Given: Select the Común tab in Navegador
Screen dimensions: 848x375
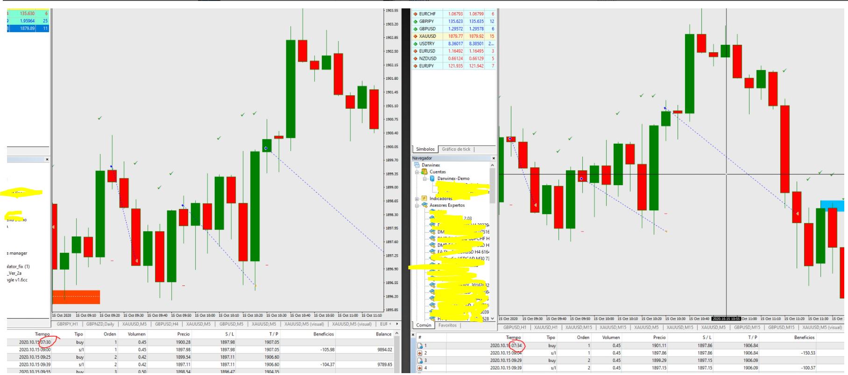Looking at the screenshot, I should pos(424,325).
